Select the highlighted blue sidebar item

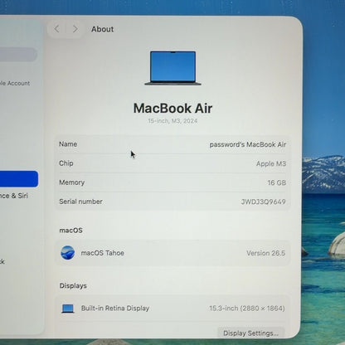tap(19, 179)
